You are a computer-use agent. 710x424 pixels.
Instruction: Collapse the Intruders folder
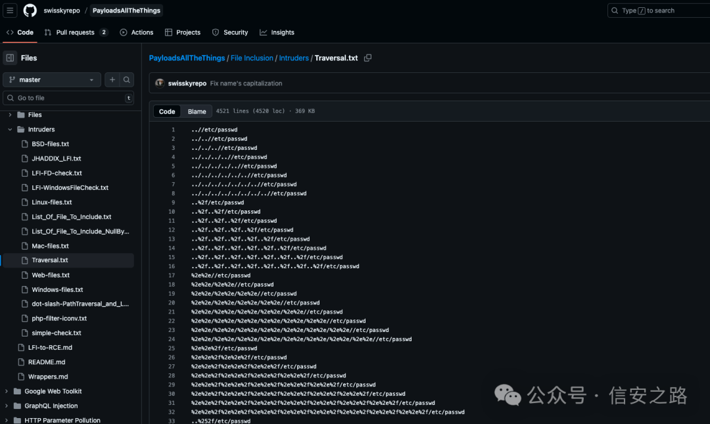click(10, 130)
